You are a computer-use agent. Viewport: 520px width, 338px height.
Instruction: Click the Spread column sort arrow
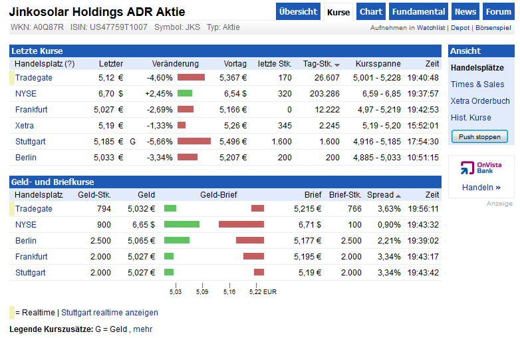(398, 196)
